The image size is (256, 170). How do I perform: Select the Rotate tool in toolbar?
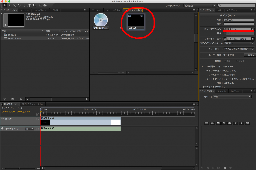pos(19,5)
